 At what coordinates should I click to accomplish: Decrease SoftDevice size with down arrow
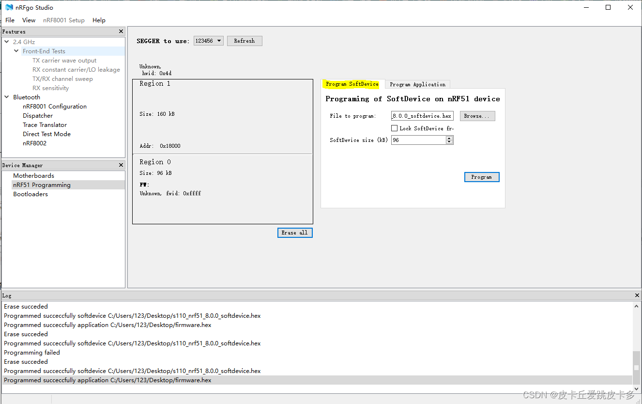[449, 142]
